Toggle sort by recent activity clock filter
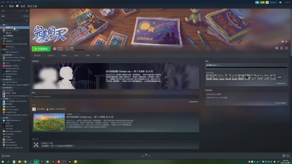The width and height of the screenshot is (292, 164). [24, 16]
